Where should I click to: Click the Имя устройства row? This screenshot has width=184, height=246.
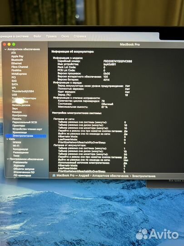[87, 64]
